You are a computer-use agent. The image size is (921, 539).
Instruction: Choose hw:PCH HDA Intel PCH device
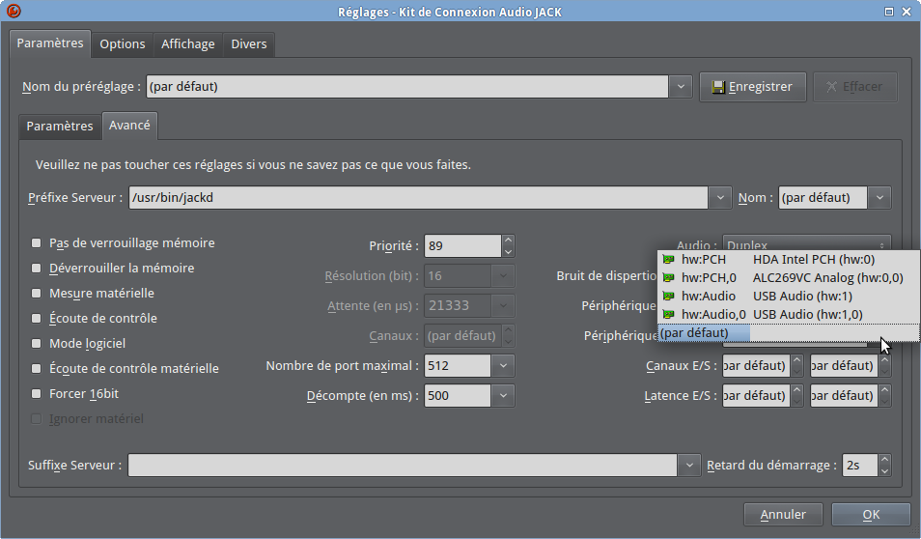coord(788,259)
